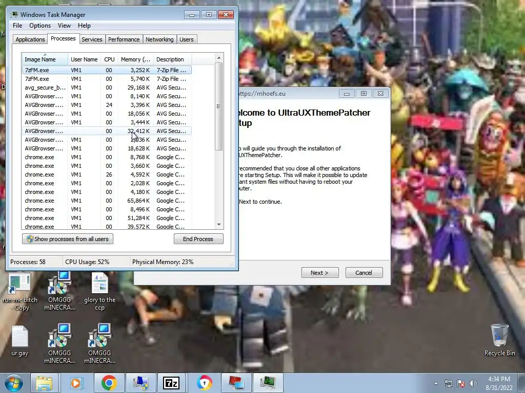Select the 'run me bitch - Copy' shortcut
This screenshot has height=393, width=525.
(20, 292)
